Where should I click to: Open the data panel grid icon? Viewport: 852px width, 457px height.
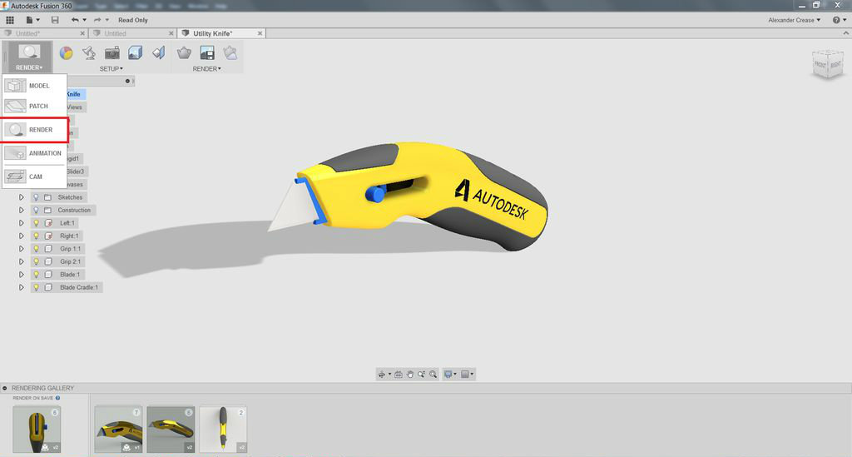click(x=10, y=20)
